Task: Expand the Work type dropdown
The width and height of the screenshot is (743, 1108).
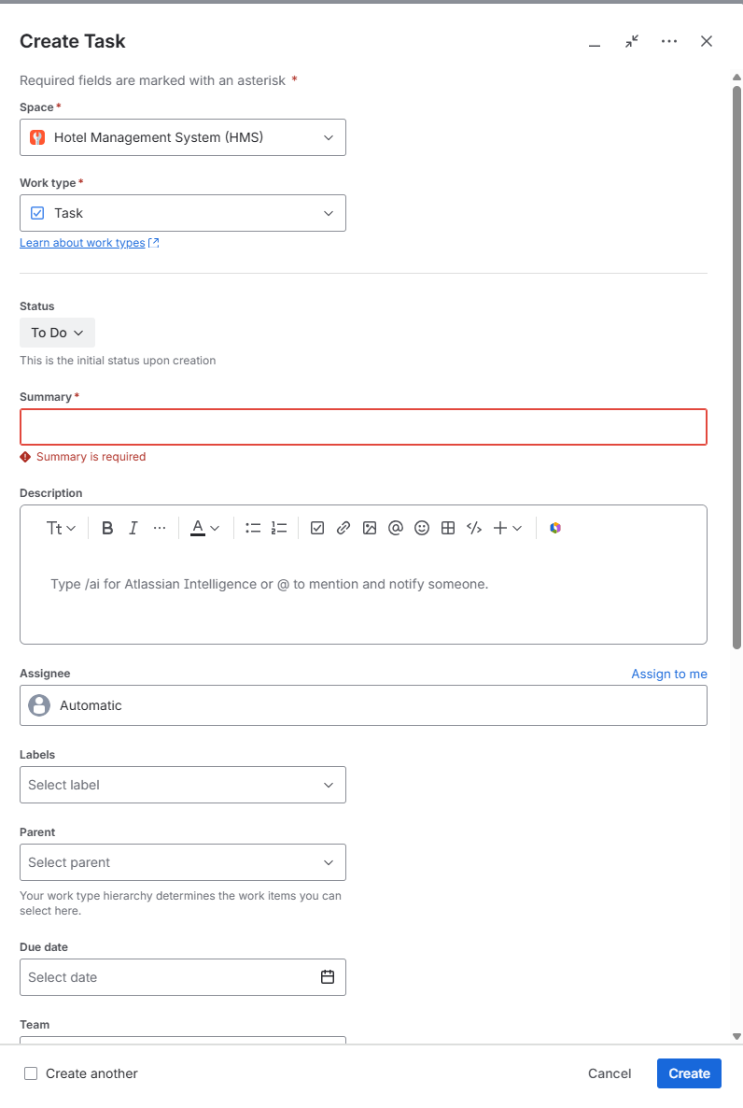Action: tap(183, 213)
